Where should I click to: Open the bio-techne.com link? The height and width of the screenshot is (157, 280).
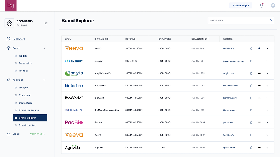[230, 86]
